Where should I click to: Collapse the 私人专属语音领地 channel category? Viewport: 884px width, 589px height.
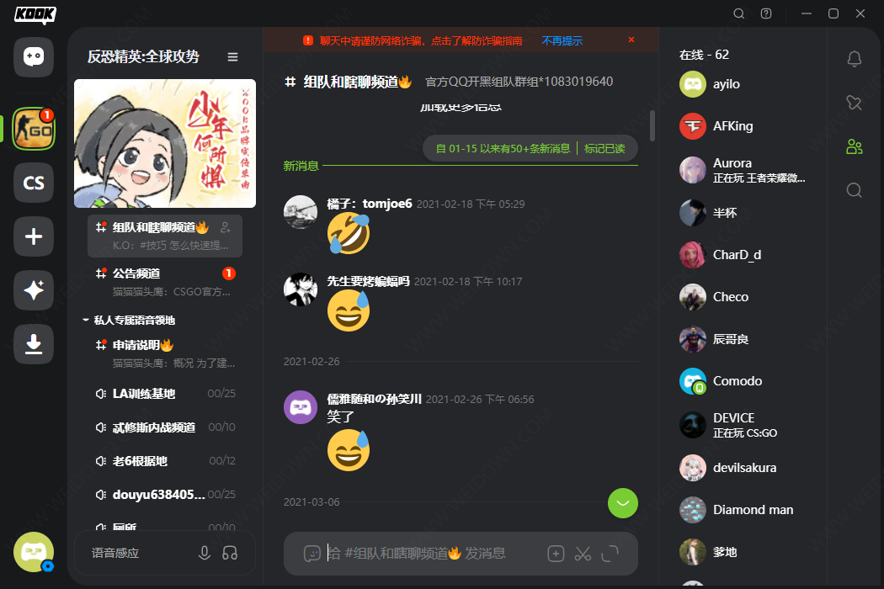pyautogui.click(x=129, y=320)
